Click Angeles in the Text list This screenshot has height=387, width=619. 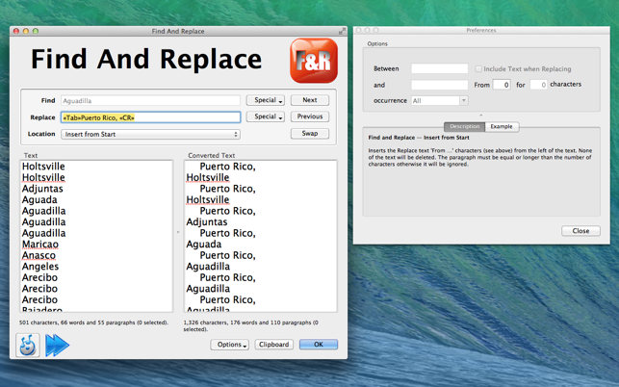(x=40, y=267)
